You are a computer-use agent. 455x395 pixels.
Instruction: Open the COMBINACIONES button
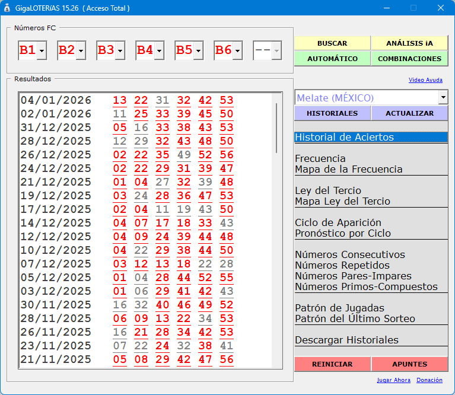(409, 59)
